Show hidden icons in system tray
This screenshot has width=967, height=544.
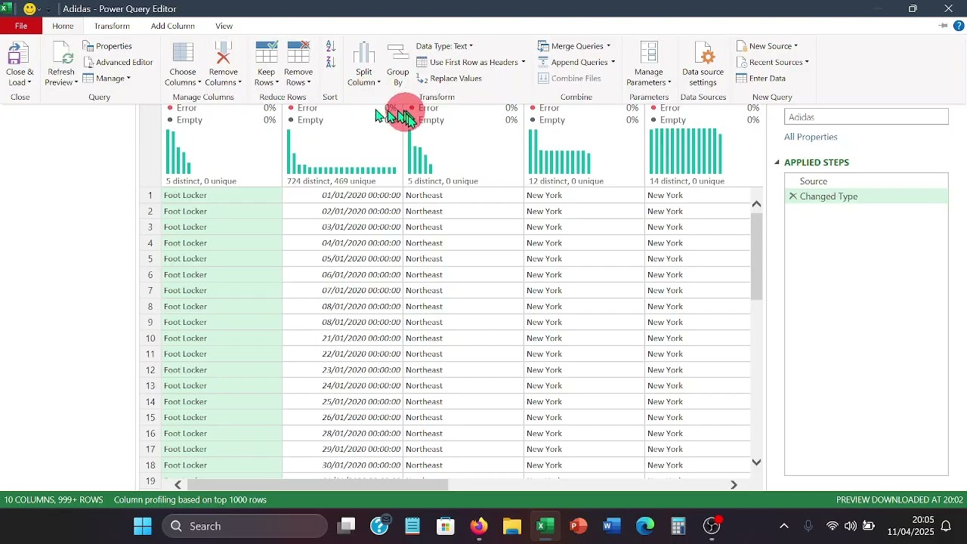(x=784, y=526)
